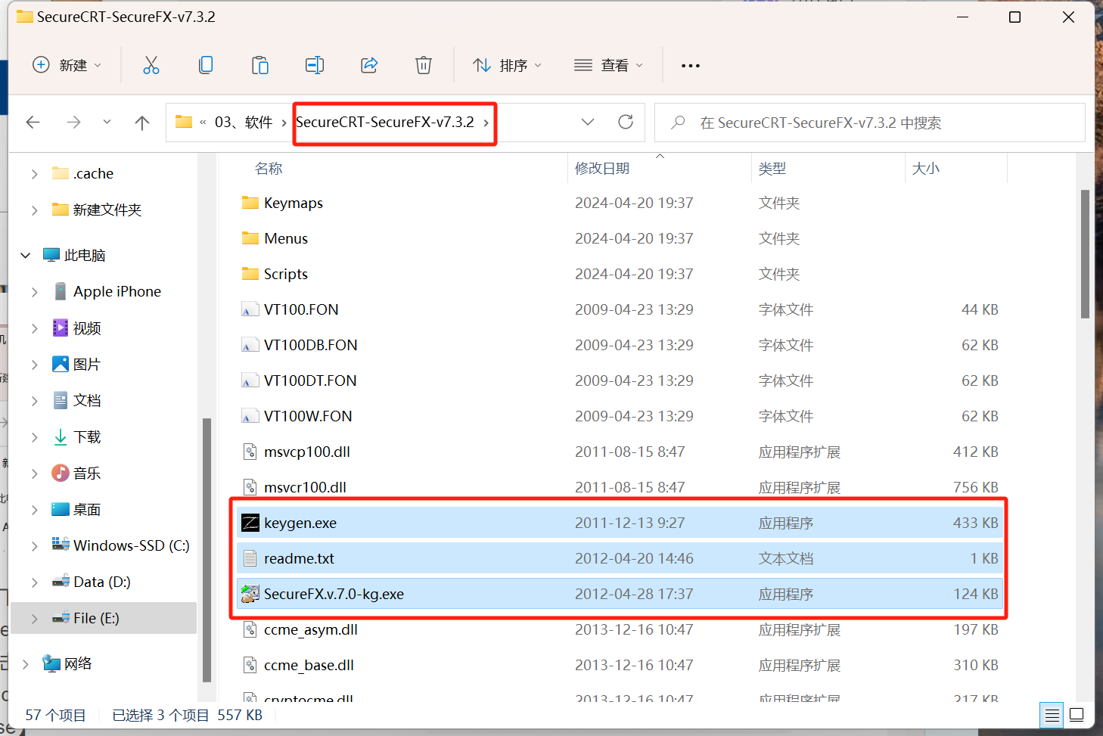Click the keygen.exe file icon

tap(250, 523)
